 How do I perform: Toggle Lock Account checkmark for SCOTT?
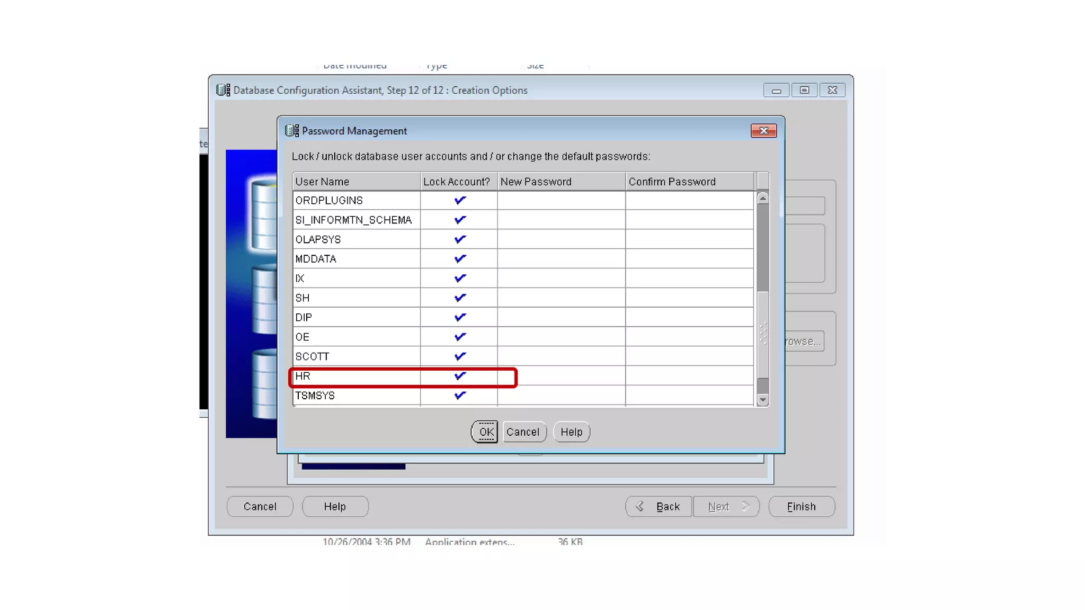tap(459, 356)
